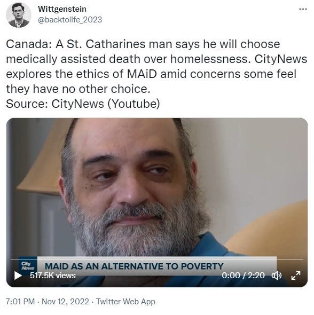This screenshot has height=315, width=314.
Task: Open the Twitter Web App source link
Action: pyautogui.click(x=125, y=302)
